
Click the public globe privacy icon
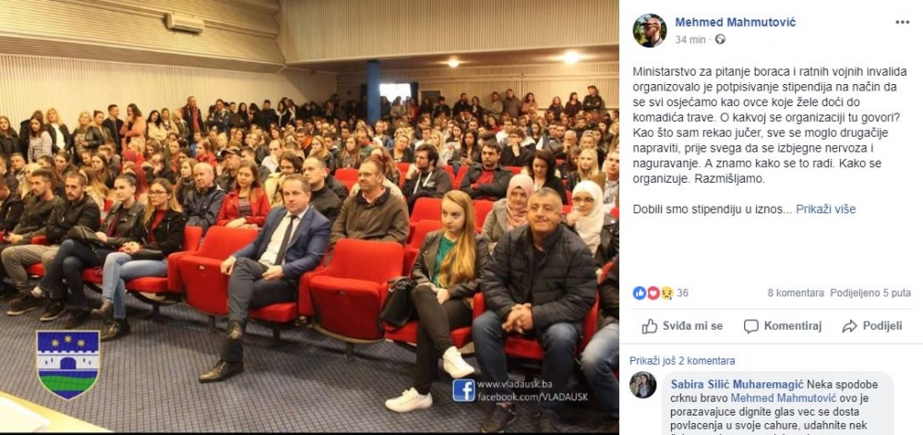pyautogui.click(x=720, y=40)
